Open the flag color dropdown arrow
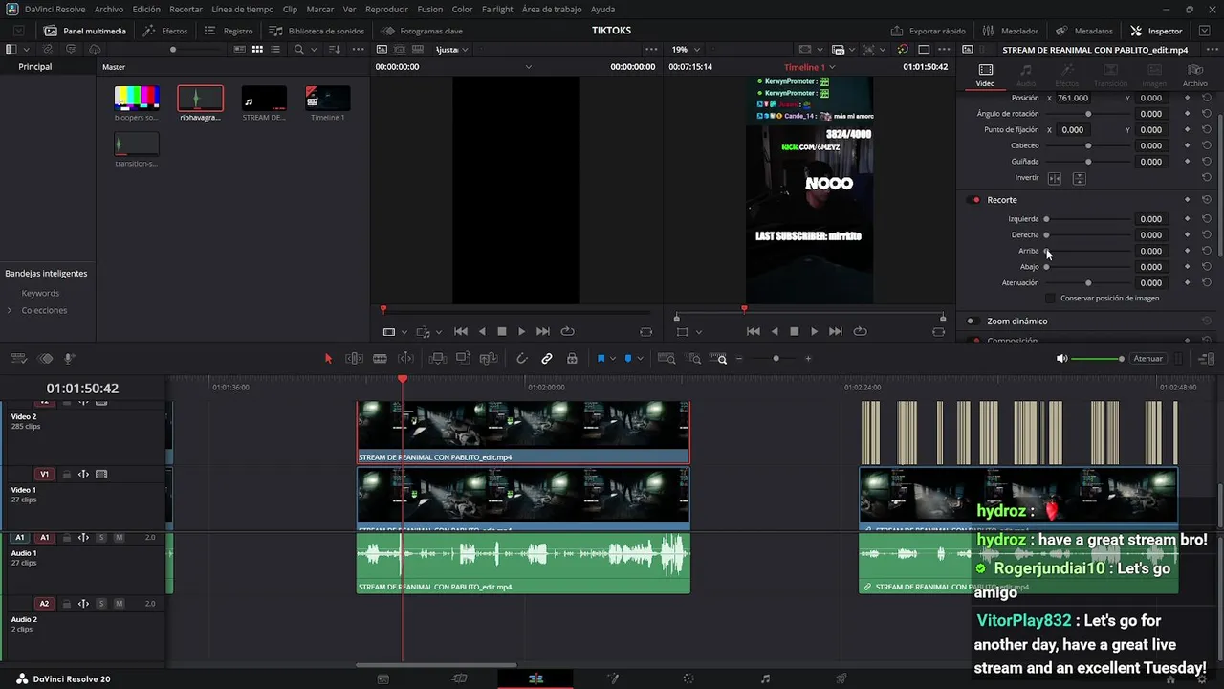This screenshot has width=1224, height=689. (613, 359)
